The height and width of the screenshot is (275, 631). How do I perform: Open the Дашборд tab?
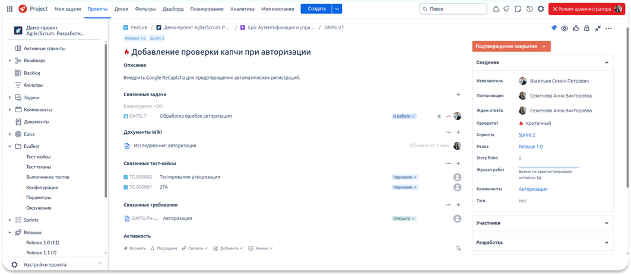173,8
